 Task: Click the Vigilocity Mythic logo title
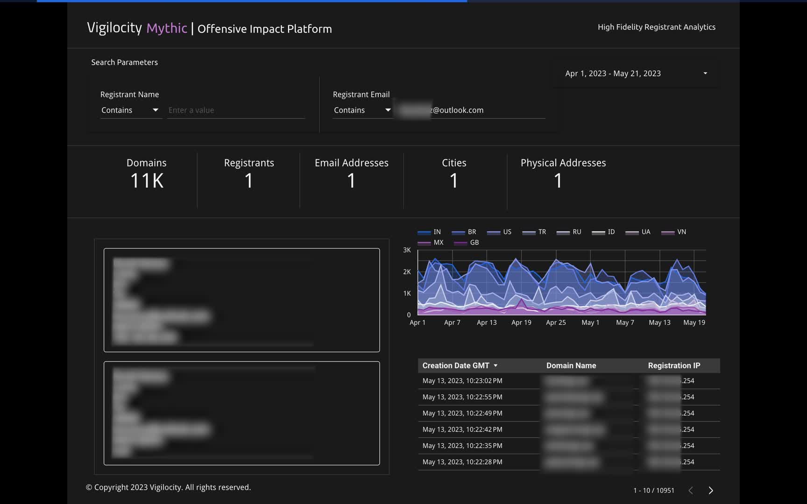pos(137,28)
